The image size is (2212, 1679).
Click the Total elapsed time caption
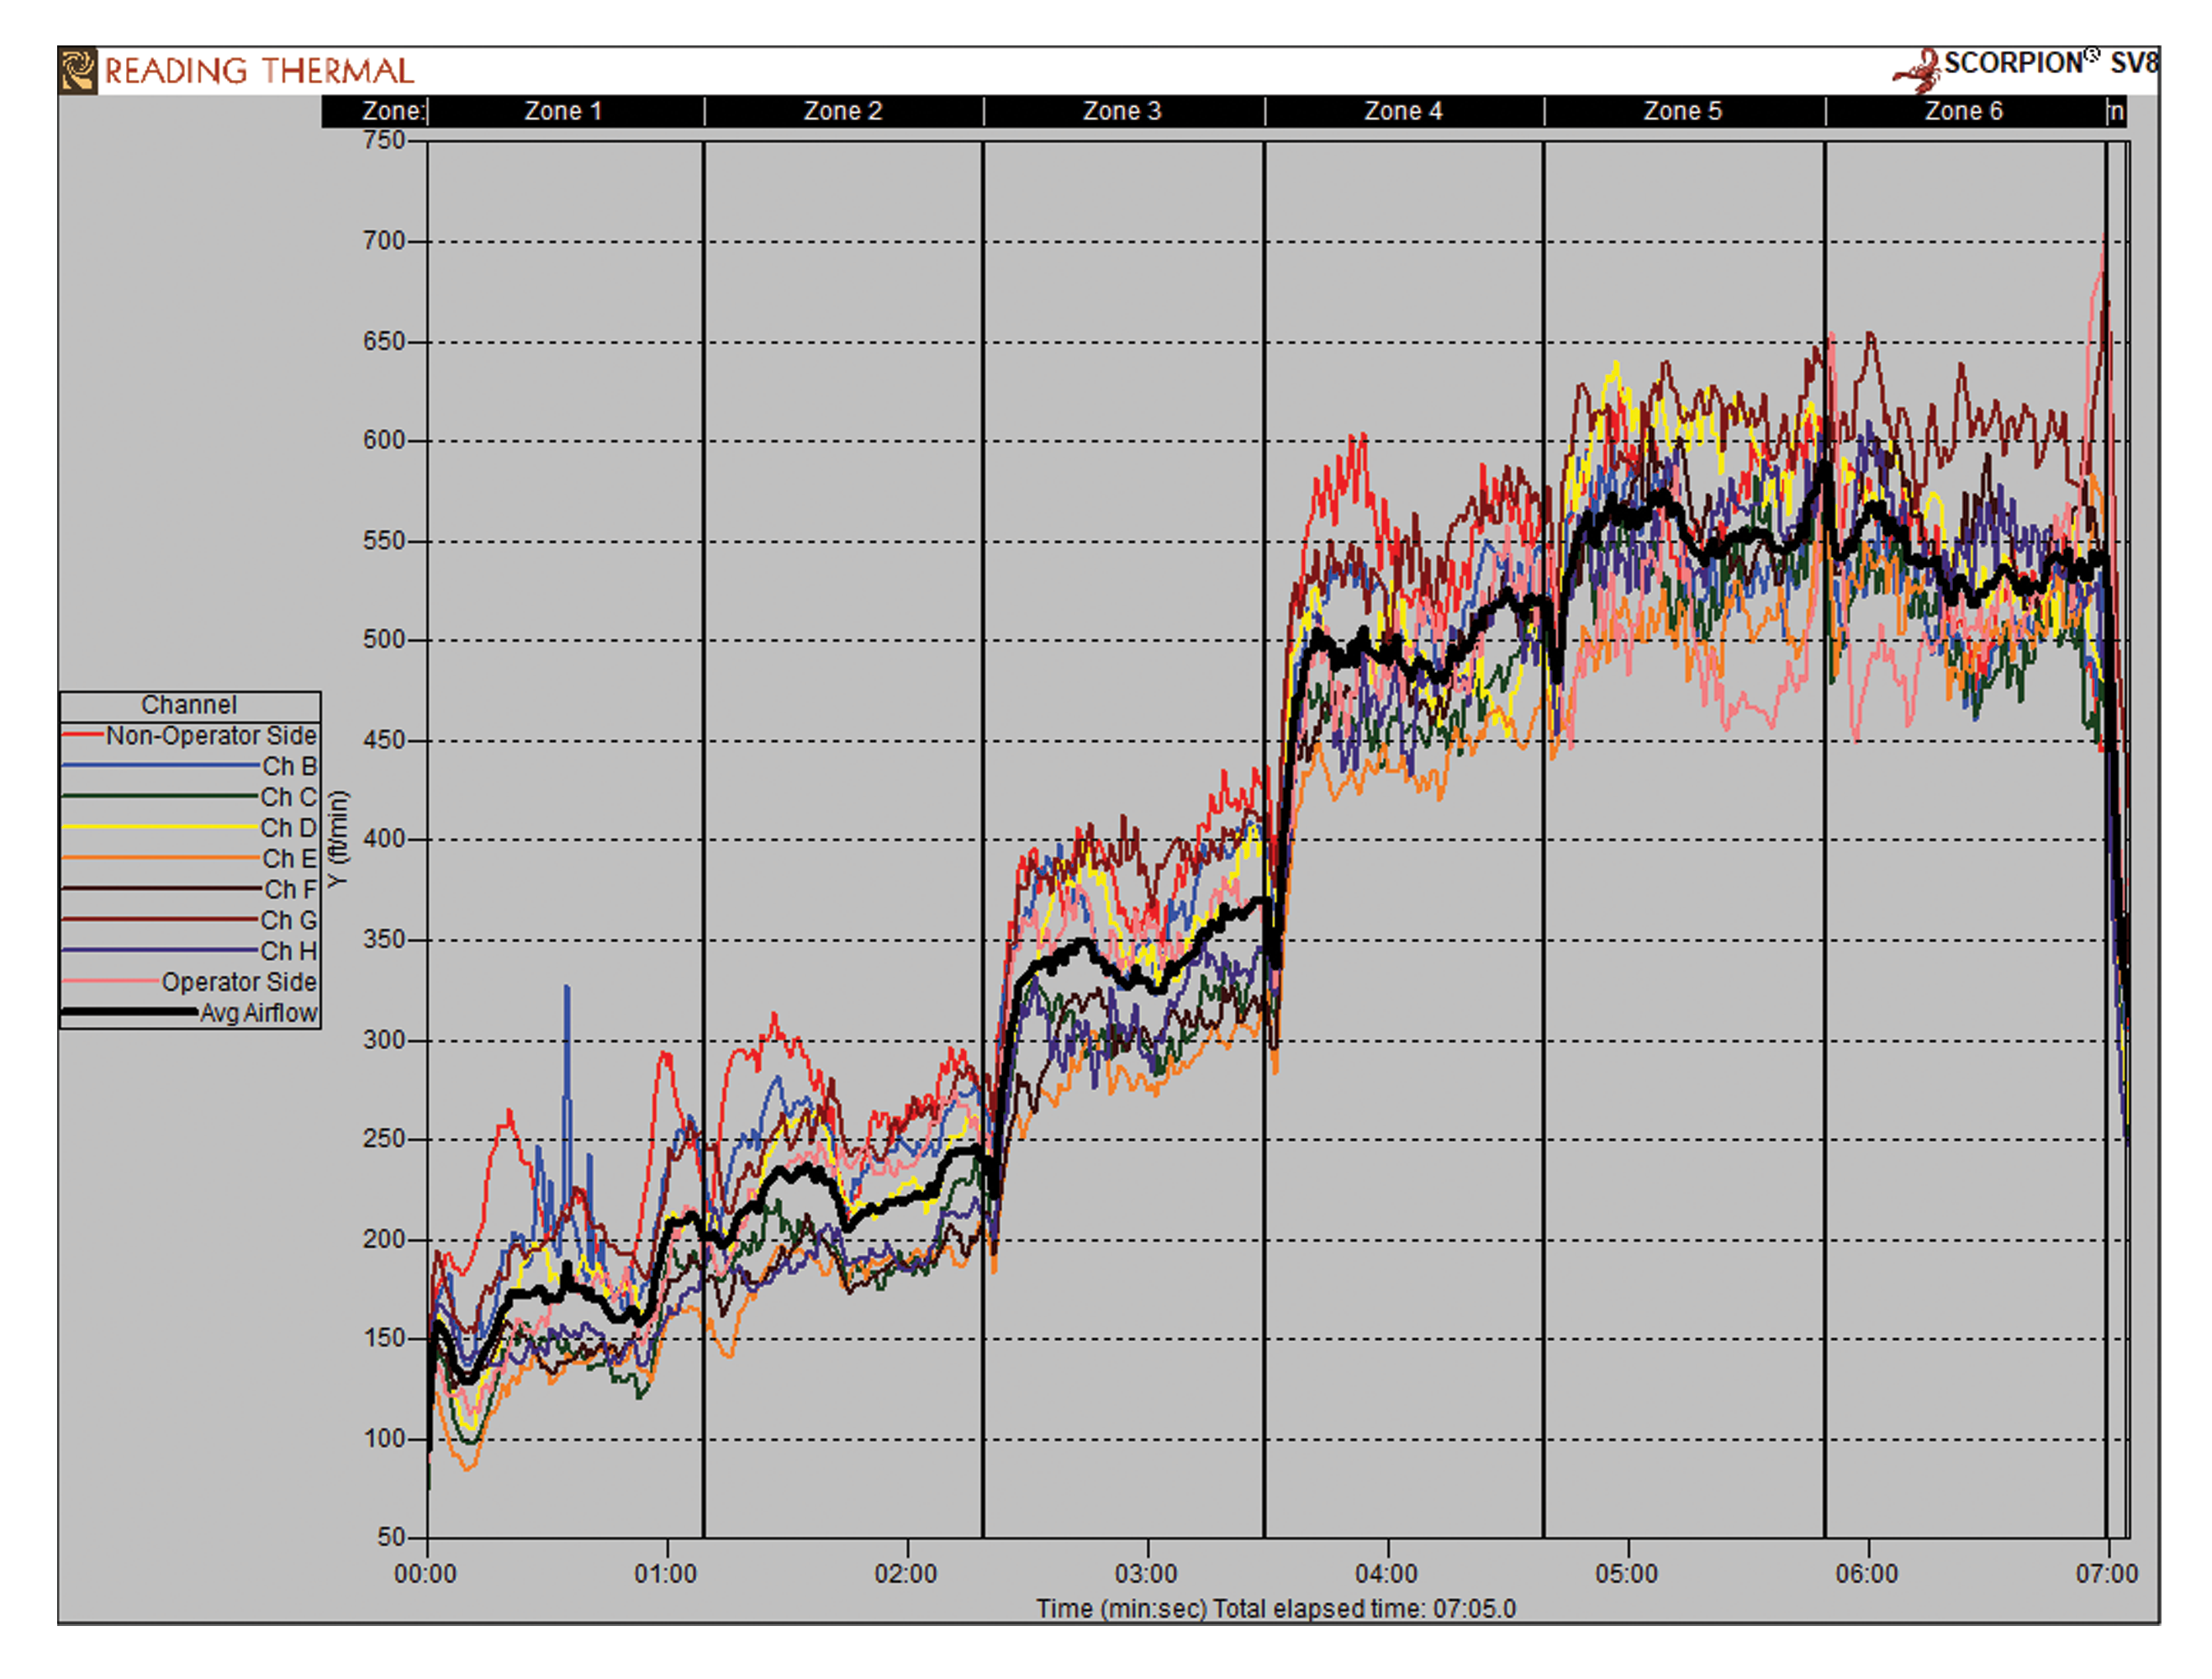tap(1364, 1609)
